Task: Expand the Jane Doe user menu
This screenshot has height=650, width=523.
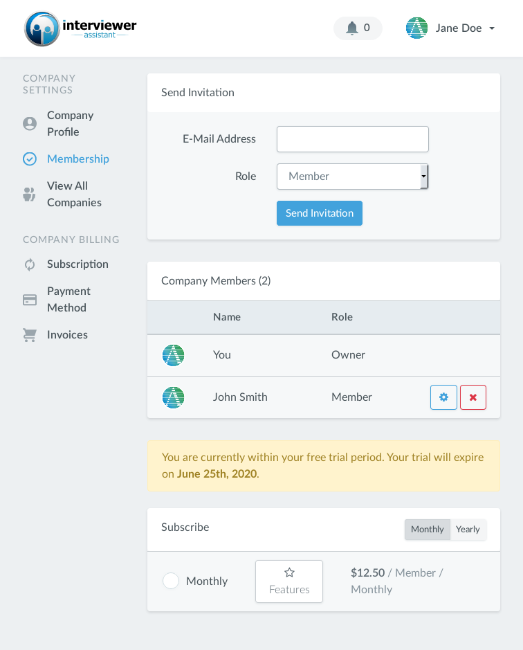Action: coord(450,28)
